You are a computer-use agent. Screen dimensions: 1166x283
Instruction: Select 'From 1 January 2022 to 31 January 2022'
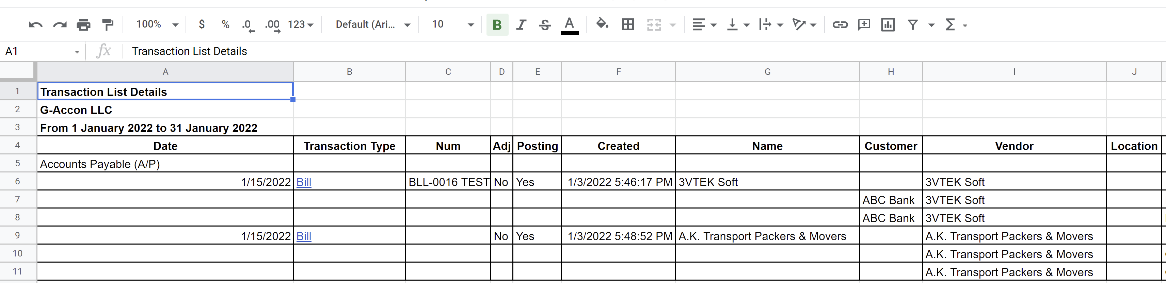click(x=165, y=128)
